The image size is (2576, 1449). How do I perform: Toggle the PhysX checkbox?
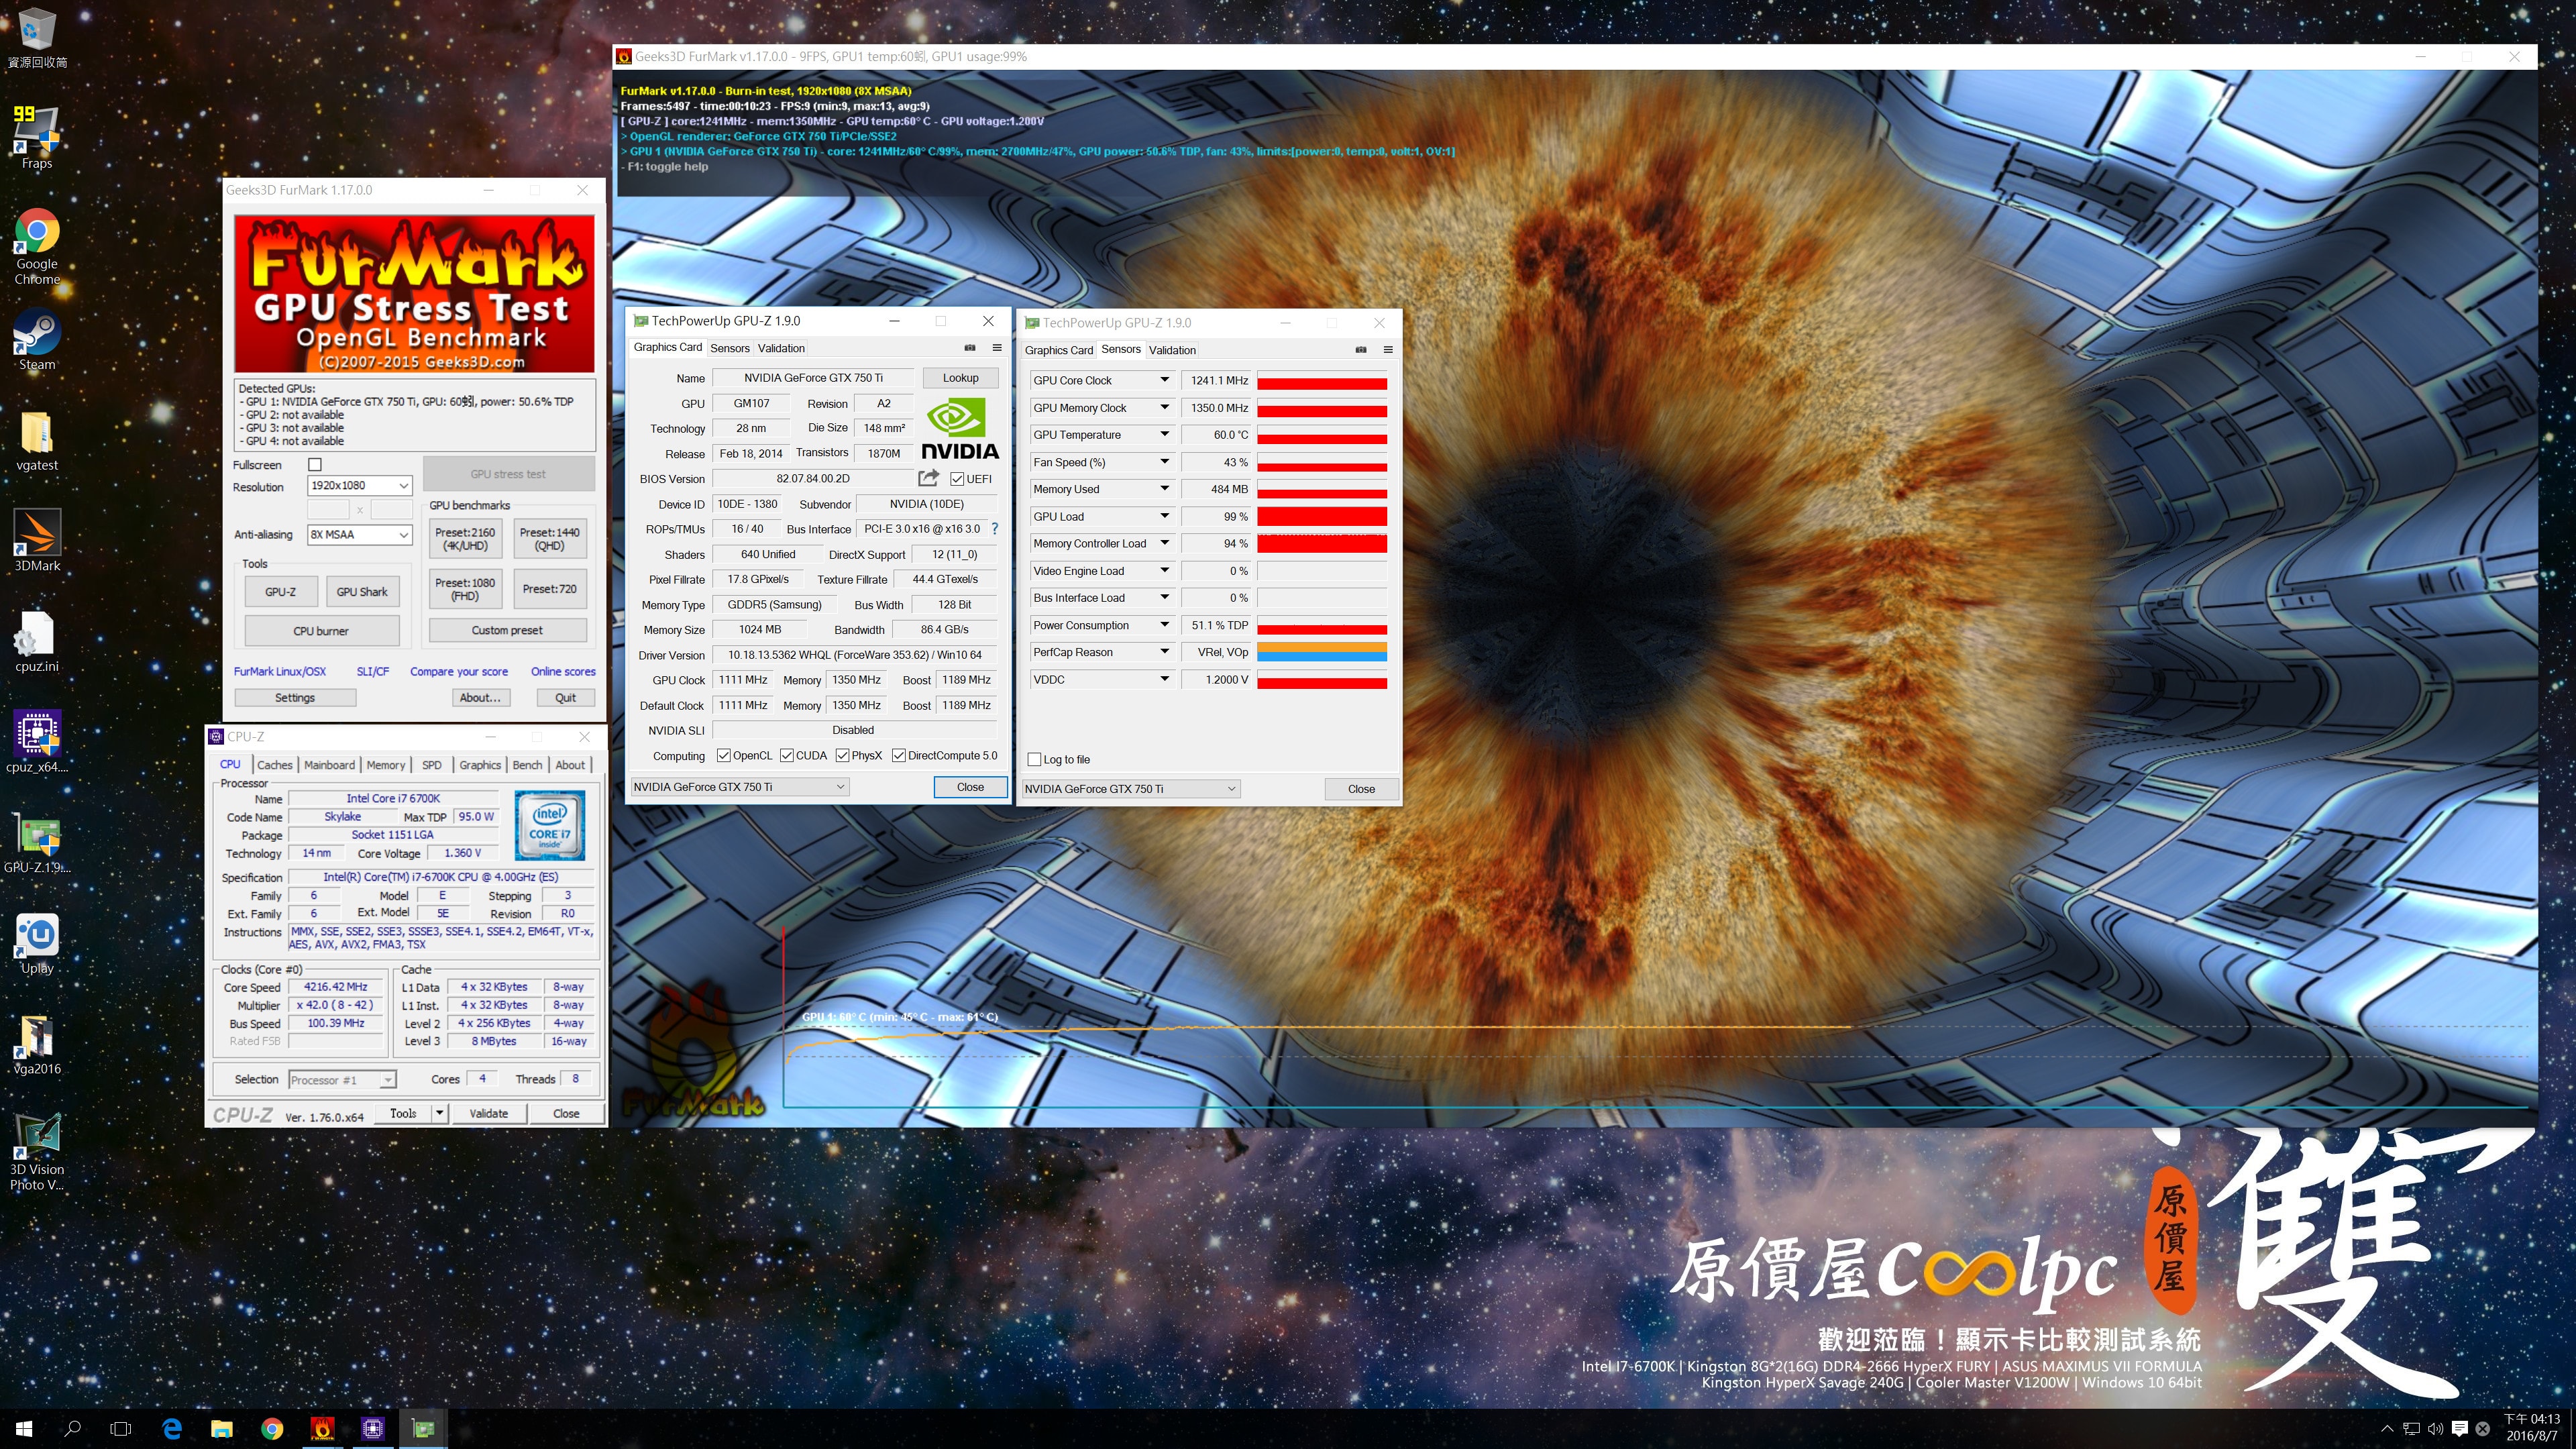[x=842, y=756]
